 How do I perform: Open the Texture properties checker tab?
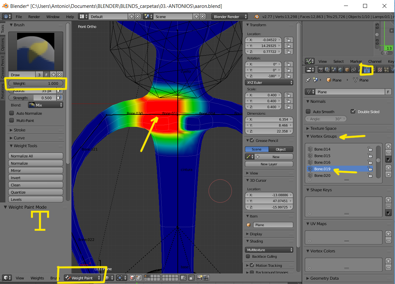tap(380, 70)
